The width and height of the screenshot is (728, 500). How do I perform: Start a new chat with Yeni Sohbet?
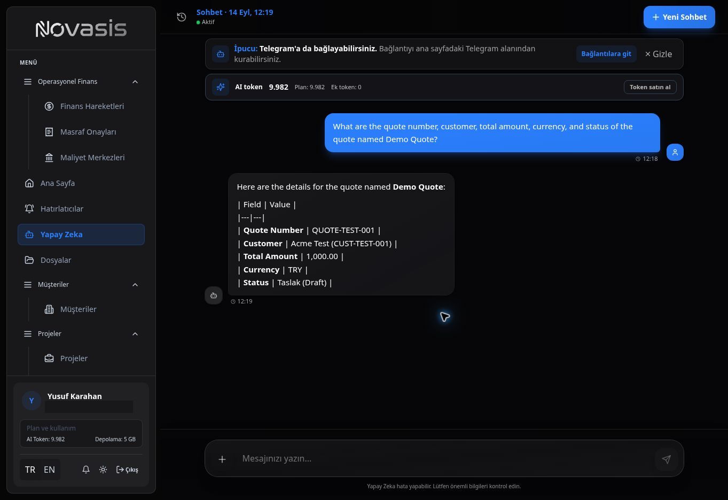[x=679, y=17]
